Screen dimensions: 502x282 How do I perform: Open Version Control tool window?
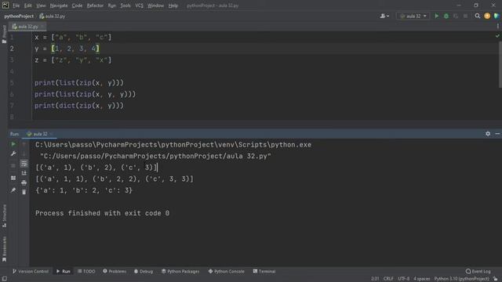coord(31,271)
